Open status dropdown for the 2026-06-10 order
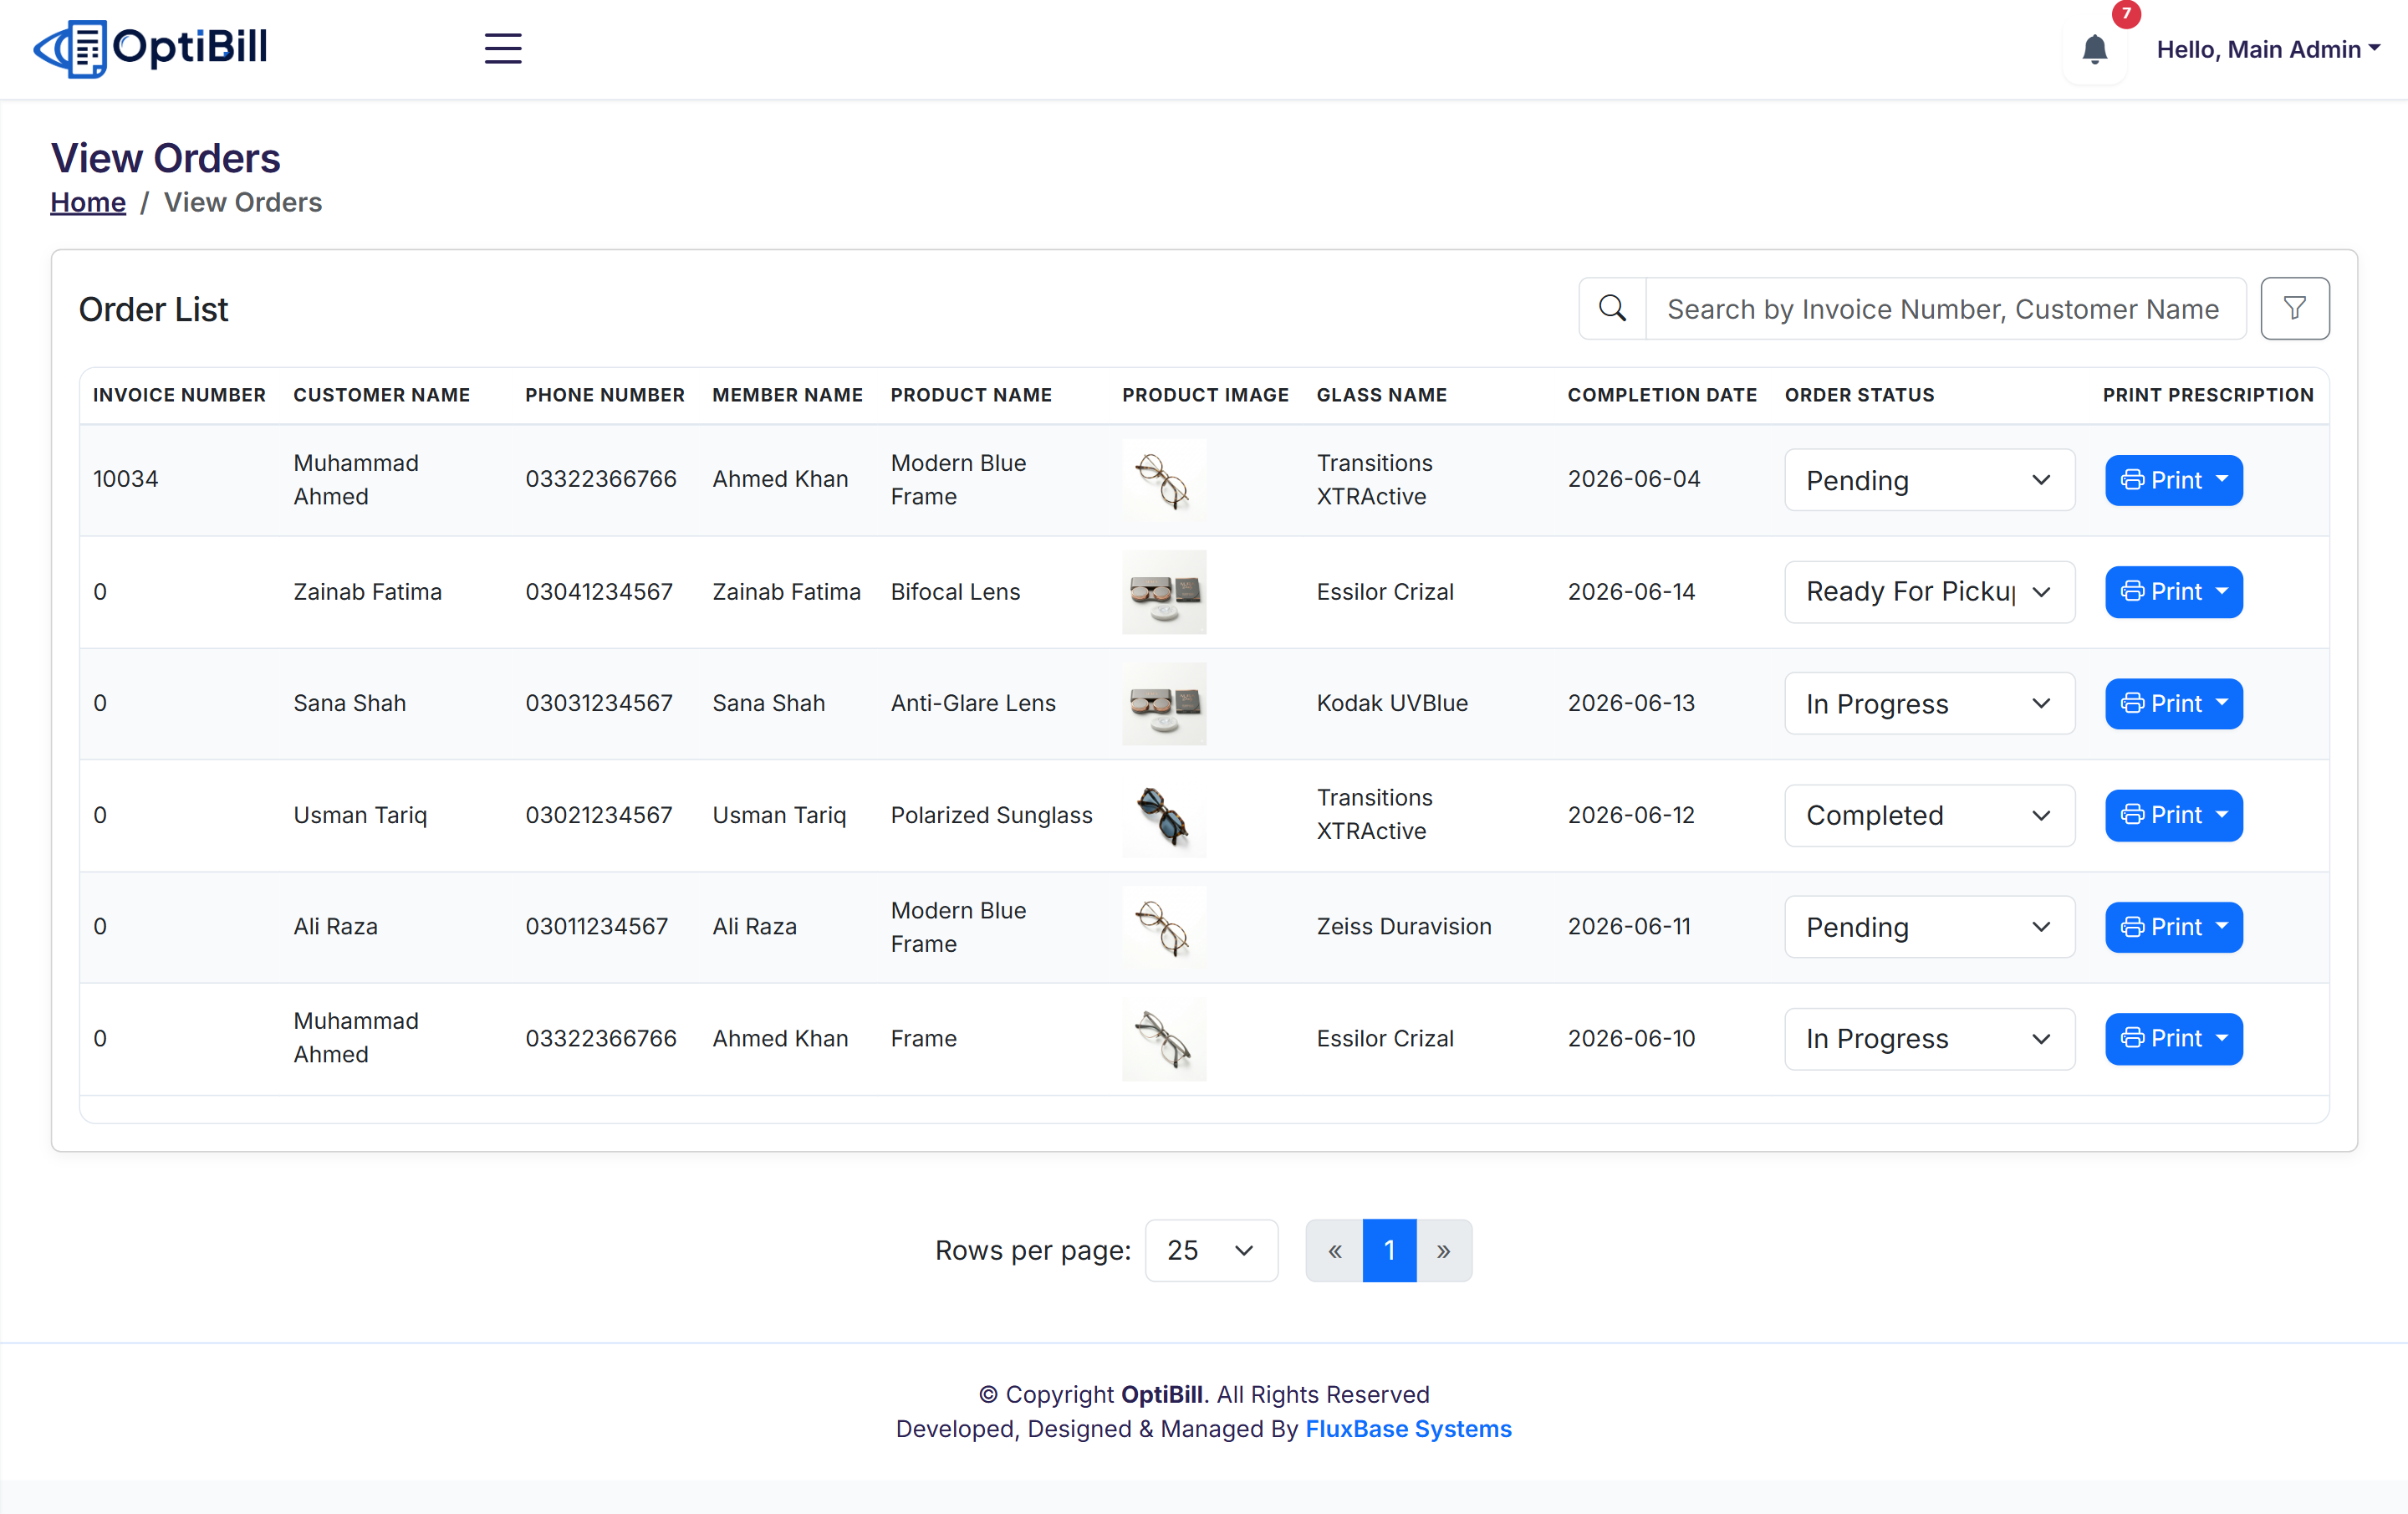The height and width of the screenshot is (1514, 2408). [1929, 1039]
